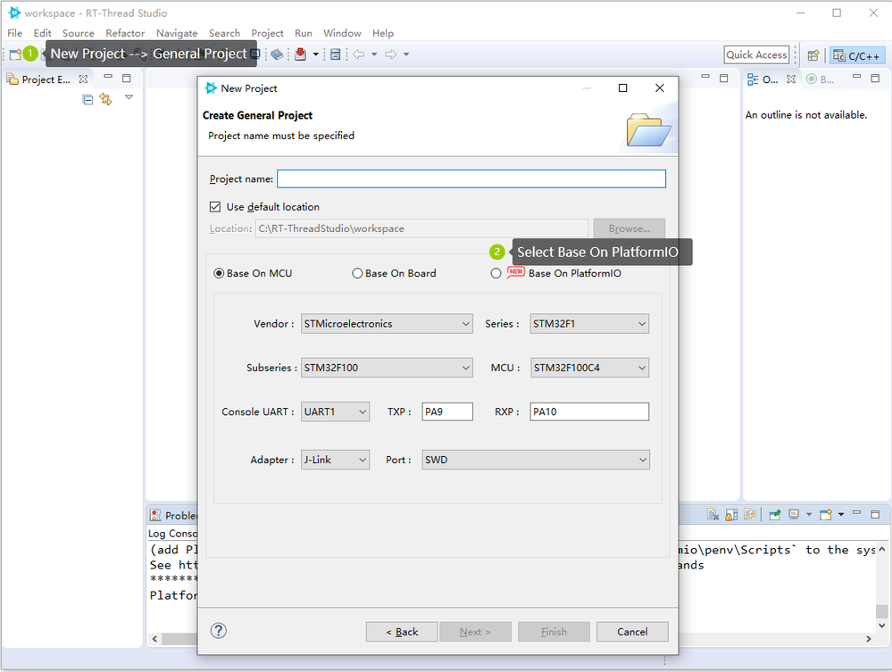
Task: Close the Project Explorer tab
Action: [83, 79]
